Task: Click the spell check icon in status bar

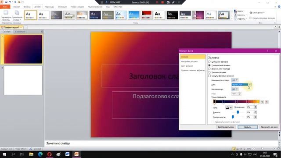Action: coord(30,149)
